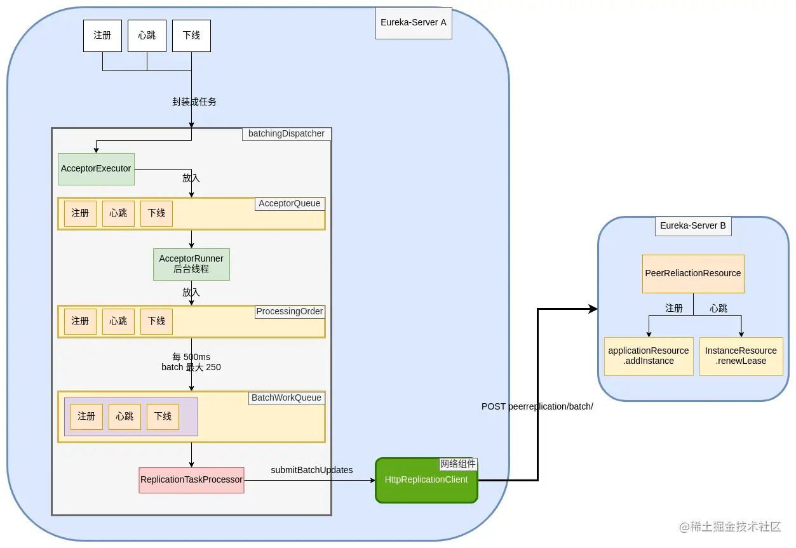Click the Eureka-Server A label
Screen dimensions: 796x548
pyautogui.click(x=414, y=23)
